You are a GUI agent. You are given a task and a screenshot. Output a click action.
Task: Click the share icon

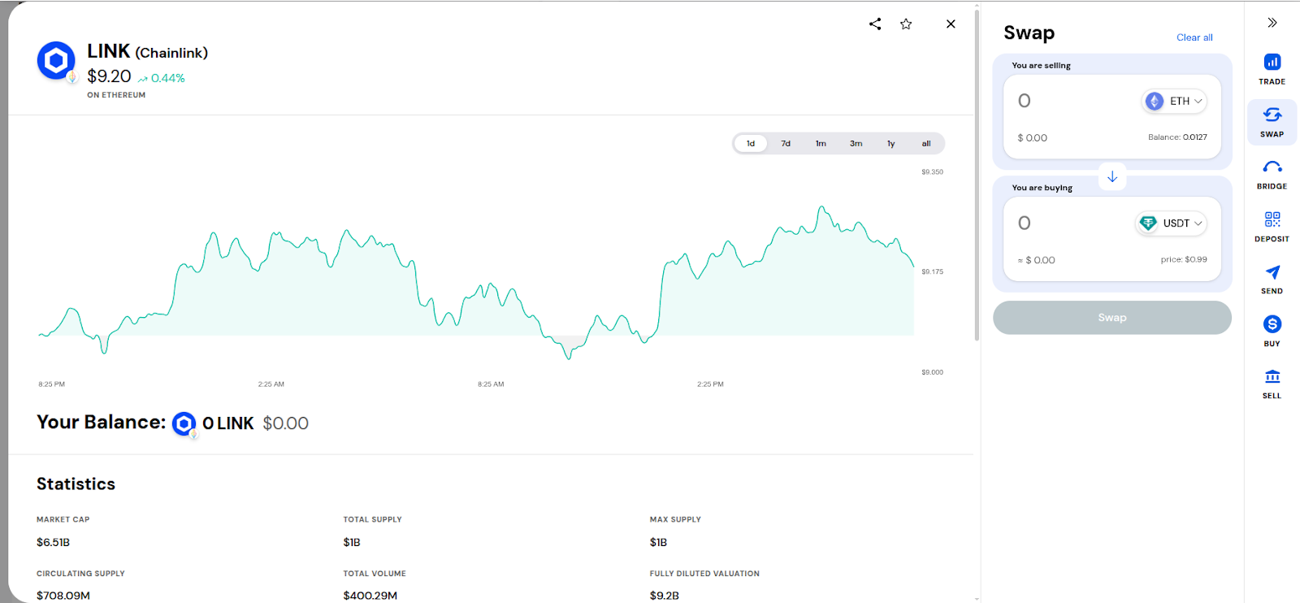click(875, 24)
